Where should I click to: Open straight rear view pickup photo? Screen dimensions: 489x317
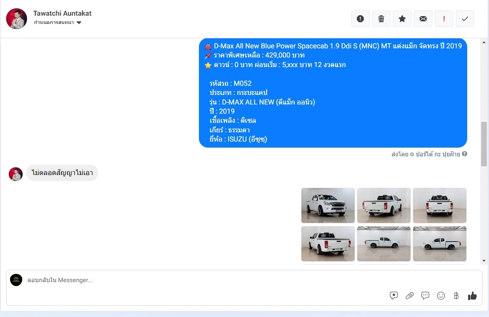(439, 205)
